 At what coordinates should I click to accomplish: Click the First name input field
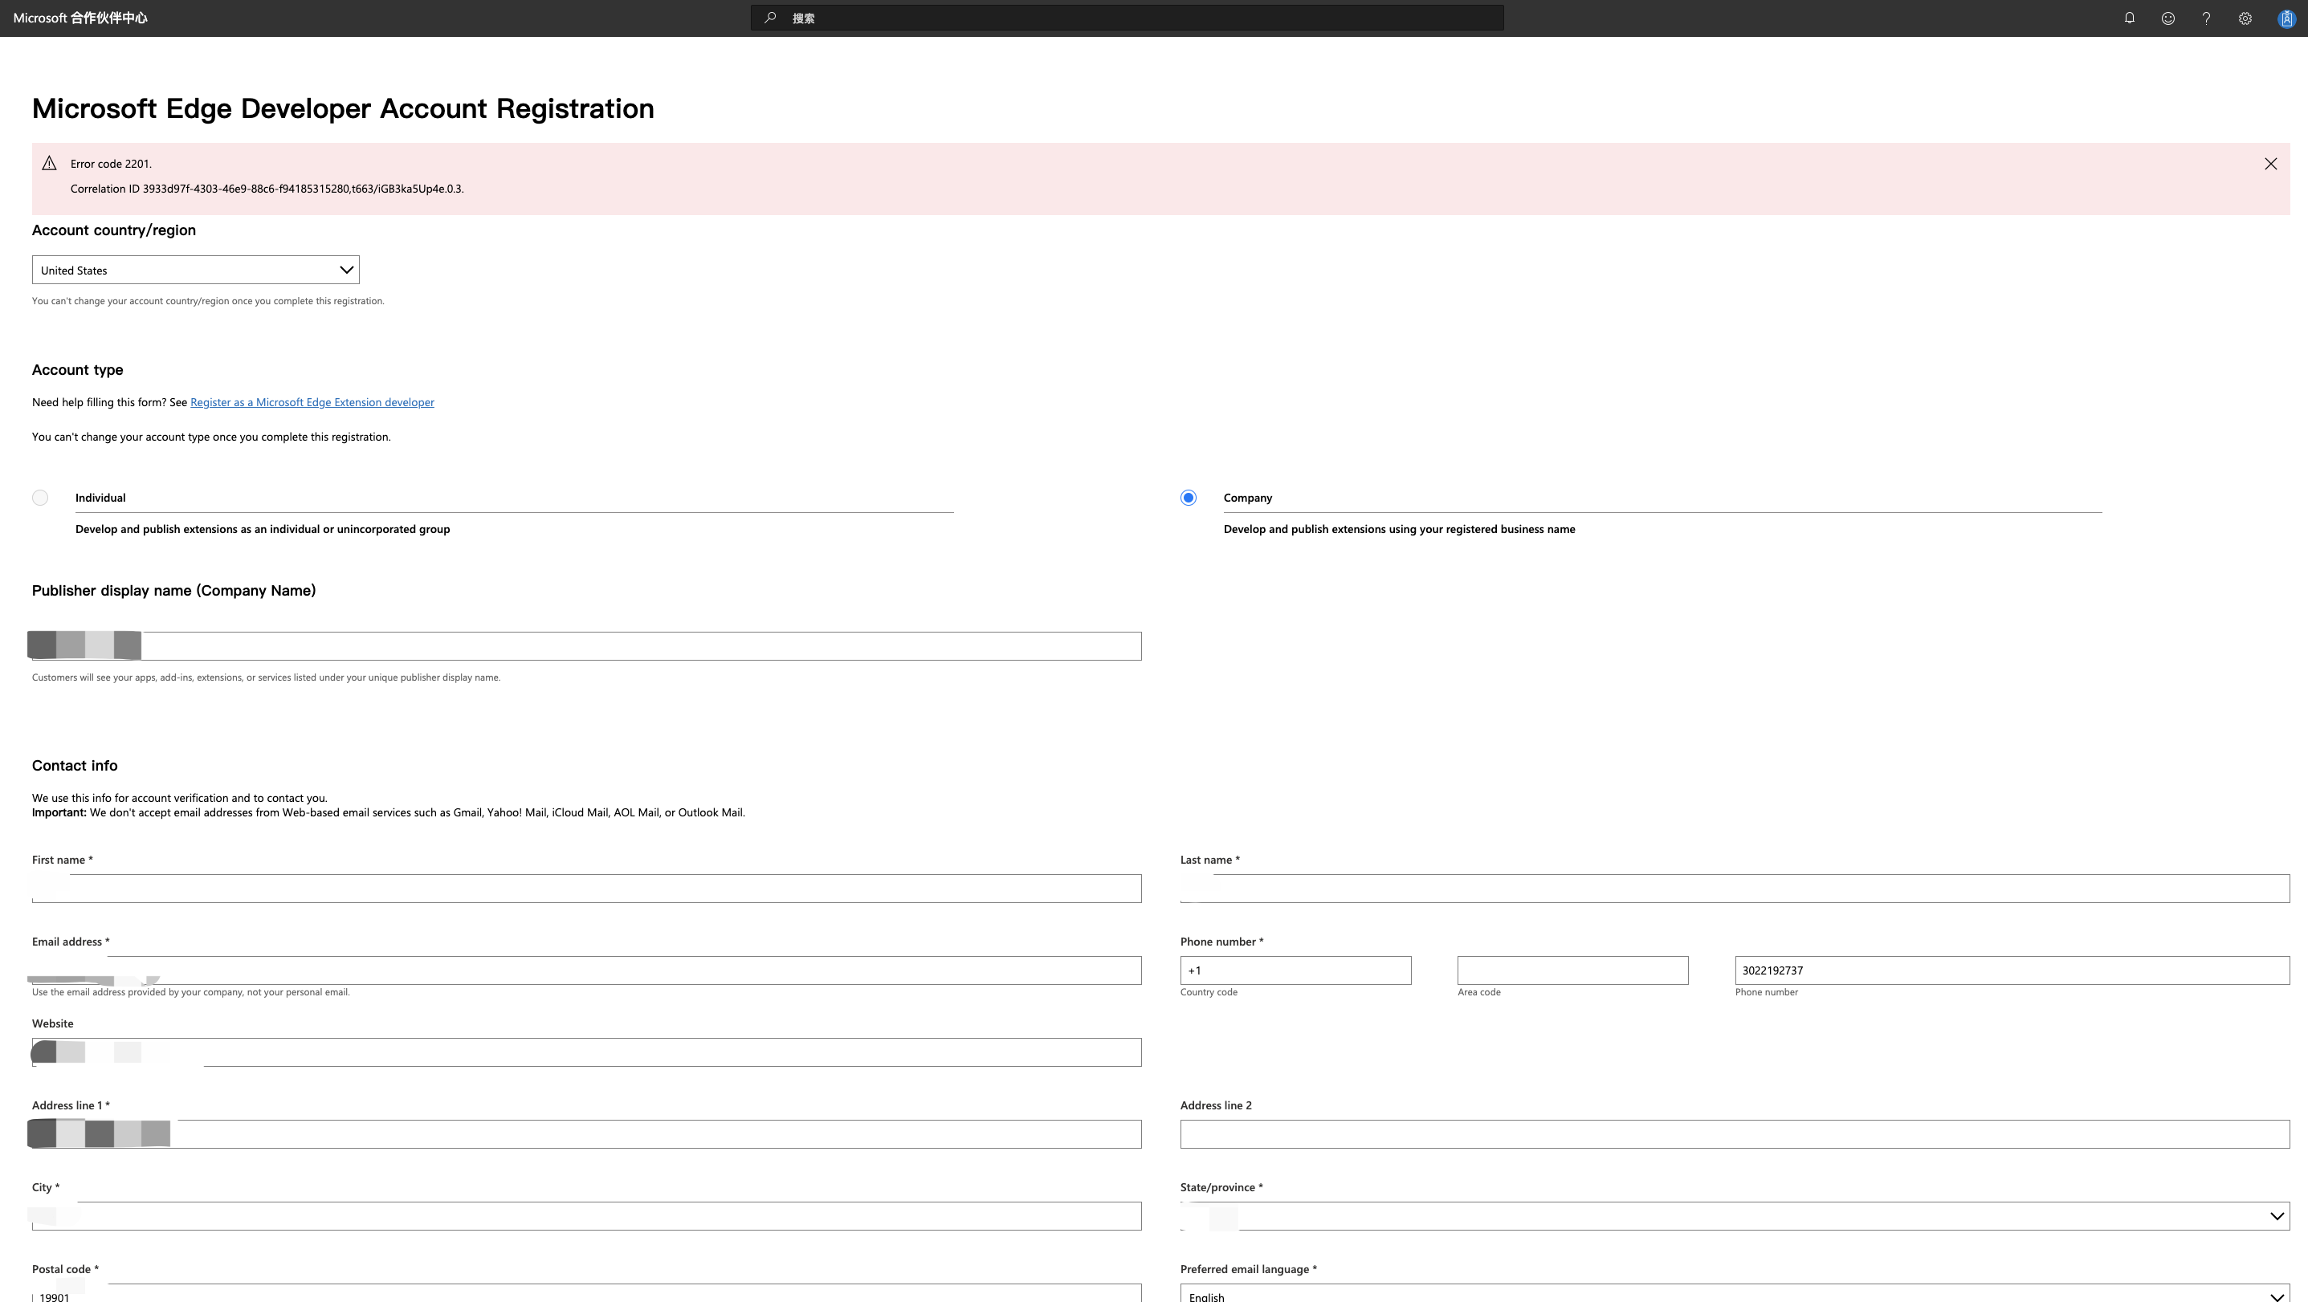click(x=587, y=889)
